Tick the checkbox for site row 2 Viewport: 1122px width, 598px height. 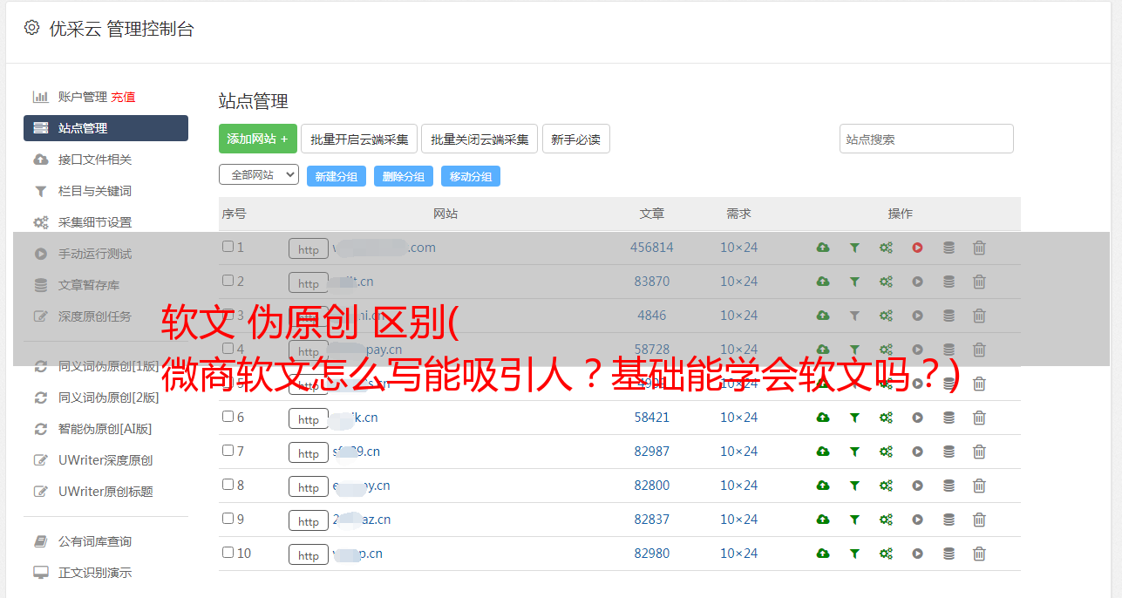pyautogui.click(x=228, y=281)
